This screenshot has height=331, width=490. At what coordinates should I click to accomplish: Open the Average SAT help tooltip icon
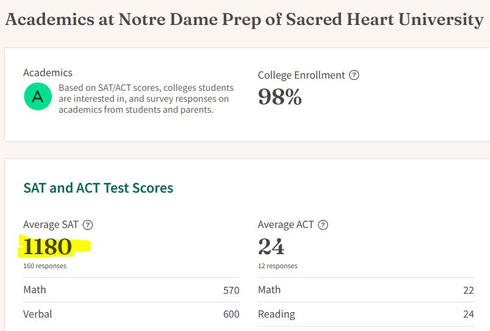point(88,225)
